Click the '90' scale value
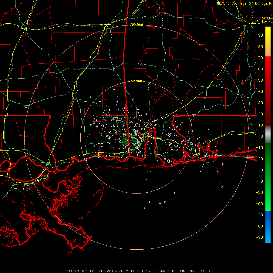The image size is (273, 273). pyautogui.click(x=261, y=35)
